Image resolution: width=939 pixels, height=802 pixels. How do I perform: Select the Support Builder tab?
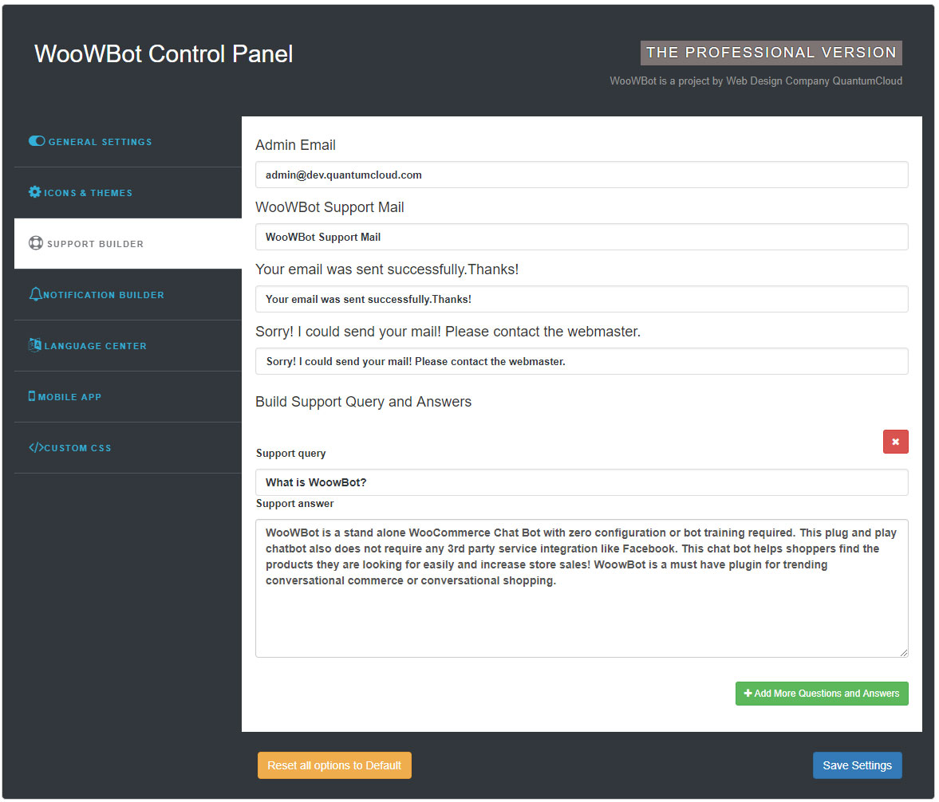coord(128,244)
